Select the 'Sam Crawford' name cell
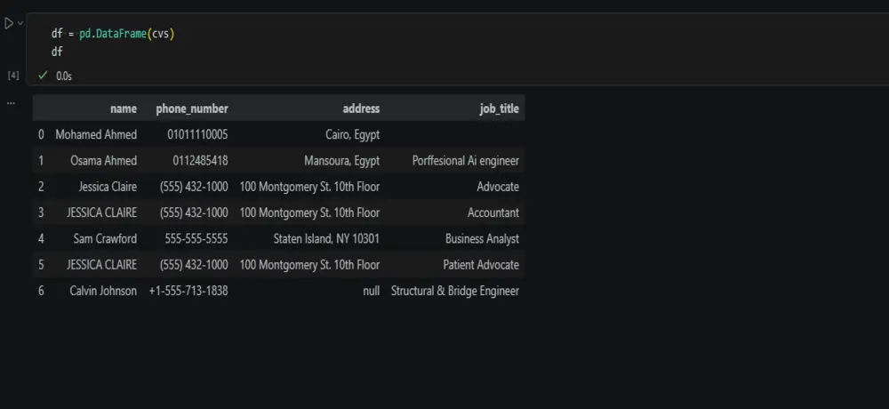 click(105, 239)
